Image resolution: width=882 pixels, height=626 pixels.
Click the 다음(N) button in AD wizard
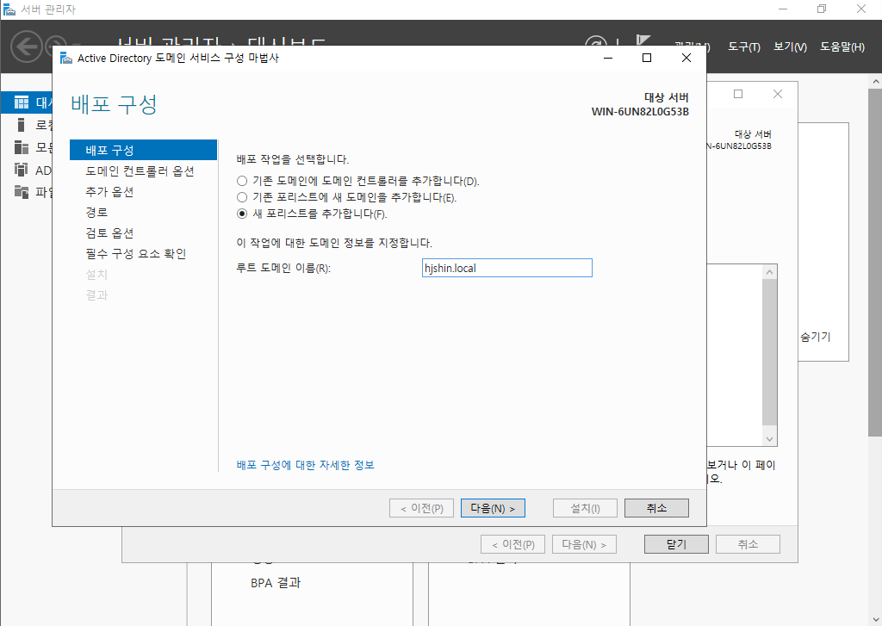[x=493, y=508]
